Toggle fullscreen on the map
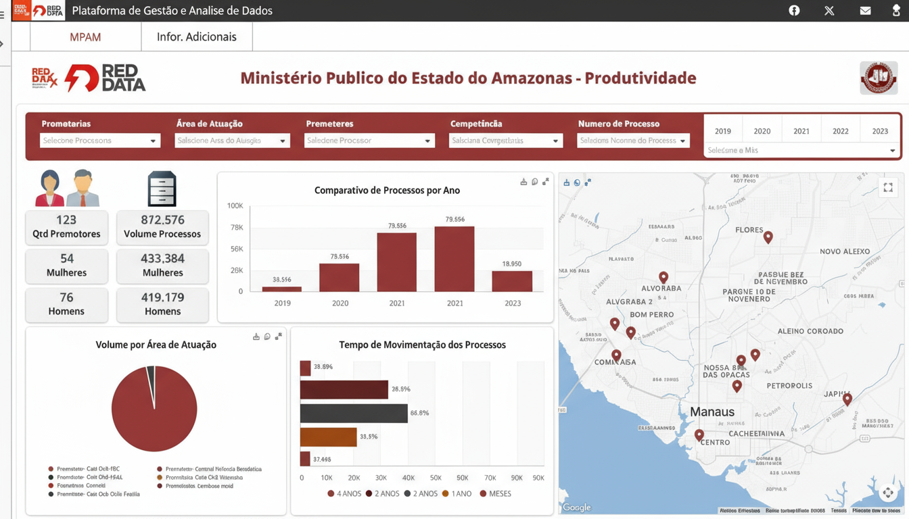909x519 pixels. point(888,187)
